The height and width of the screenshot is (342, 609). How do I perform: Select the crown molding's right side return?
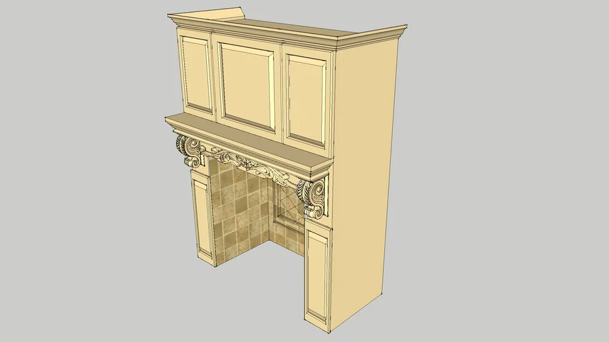[375, 38]
